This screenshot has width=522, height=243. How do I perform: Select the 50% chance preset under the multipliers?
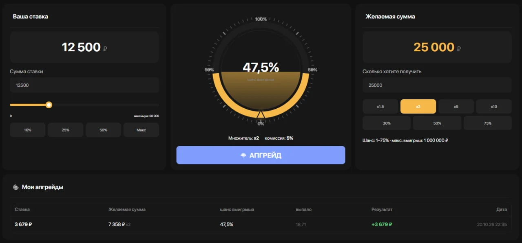(437, 123)
